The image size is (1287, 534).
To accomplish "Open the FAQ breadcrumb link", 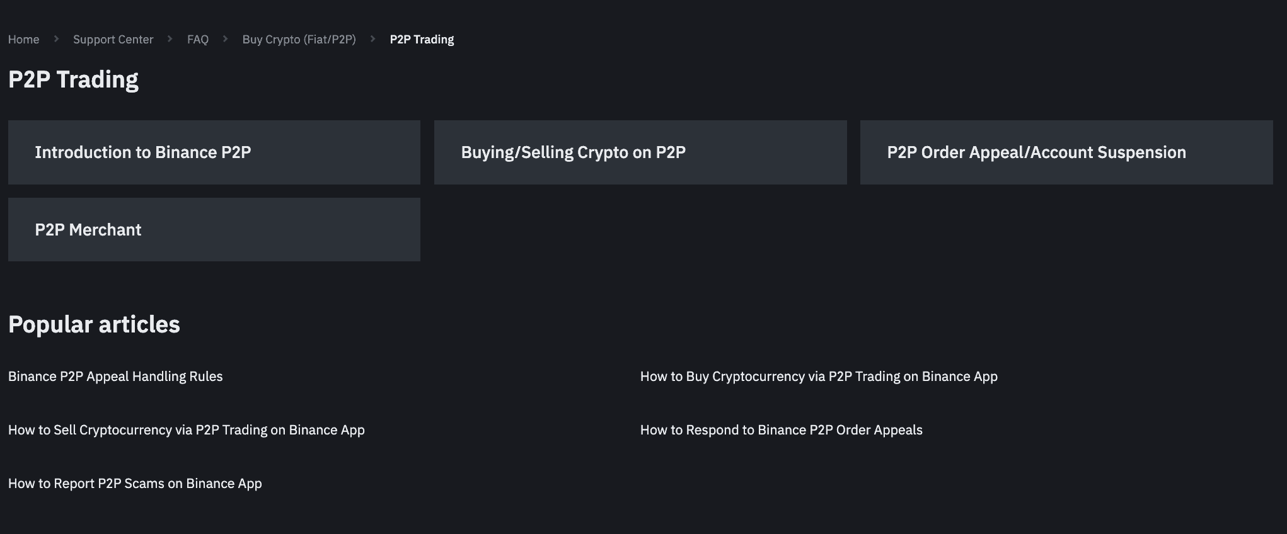I will pos(197,40).
